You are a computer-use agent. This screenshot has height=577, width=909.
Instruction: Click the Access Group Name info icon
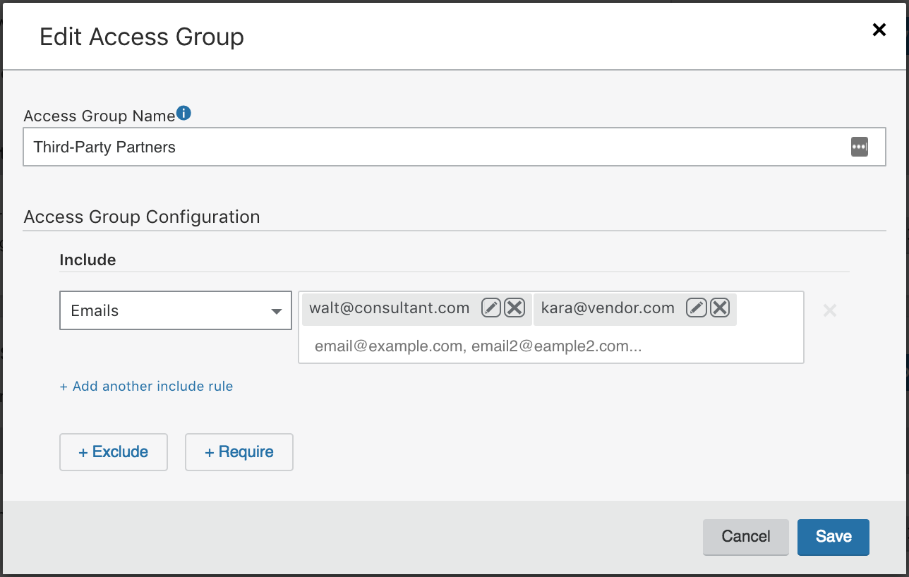[x=183, y=113]
